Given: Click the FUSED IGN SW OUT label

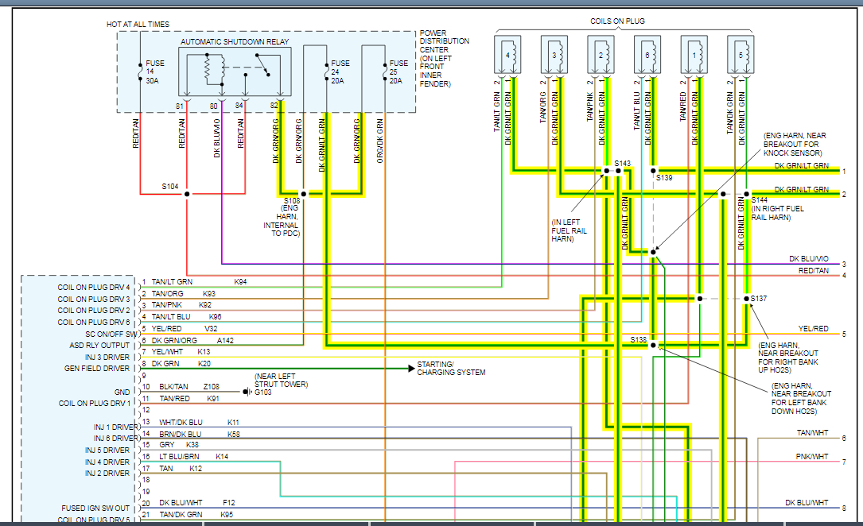Looking at the screenshot, I should (x=95, y=508).
